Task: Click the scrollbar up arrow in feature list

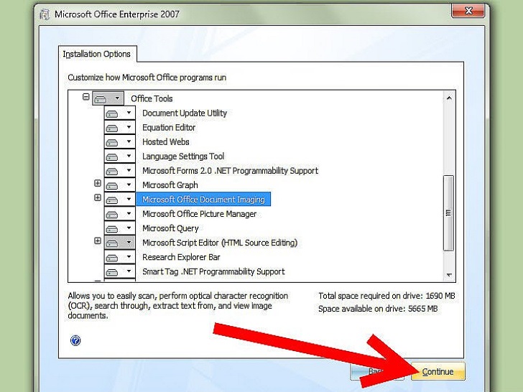Action: [449, 98]
